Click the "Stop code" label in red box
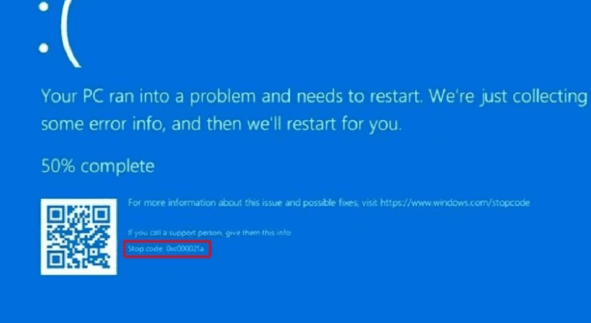Screen dimensions: 591x323 click(x=145, y=249)
